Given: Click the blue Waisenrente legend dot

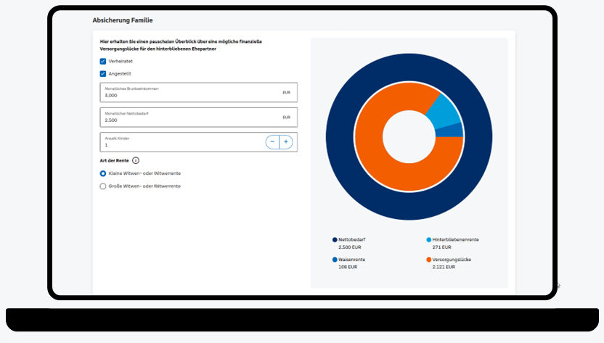Looking at the screenshot, I should [x=335, y=260].
